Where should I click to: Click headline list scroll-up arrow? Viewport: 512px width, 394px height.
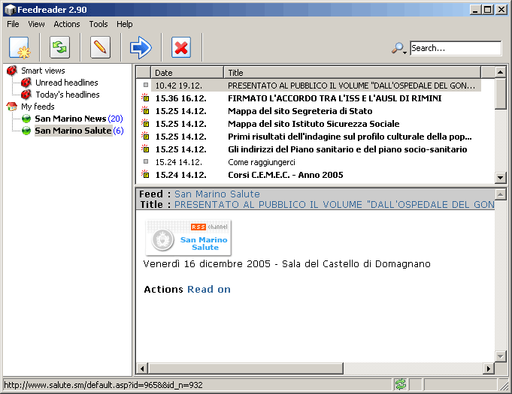pyautogui.click(x=500, y=72)
